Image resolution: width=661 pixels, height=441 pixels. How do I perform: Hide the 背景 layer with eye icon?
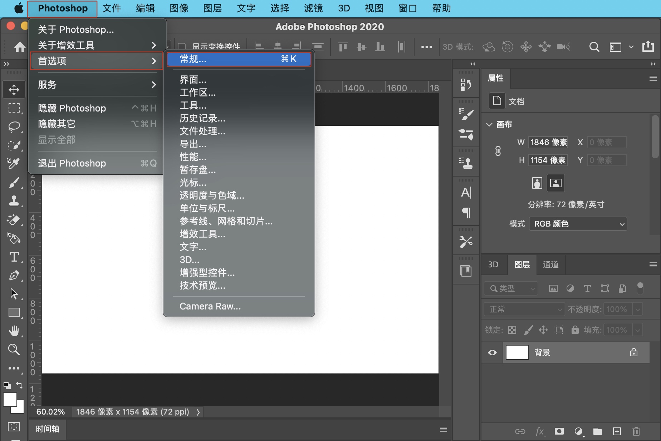(492, 353)
